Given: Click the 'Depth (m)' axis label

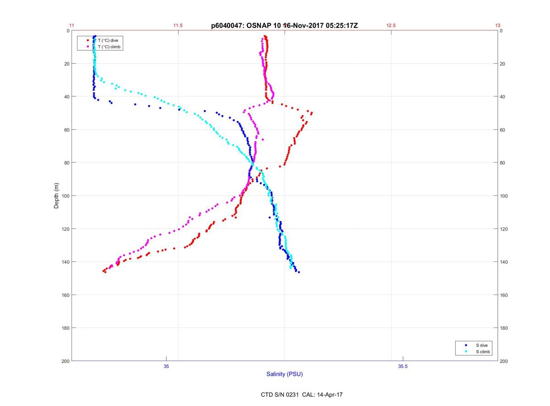Looking at the screenshot, I should (x=57, y=196).
